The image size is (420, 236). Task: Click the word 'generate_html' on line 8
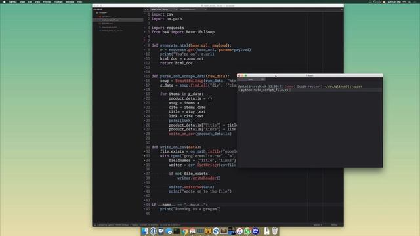[x=174, y=45]
